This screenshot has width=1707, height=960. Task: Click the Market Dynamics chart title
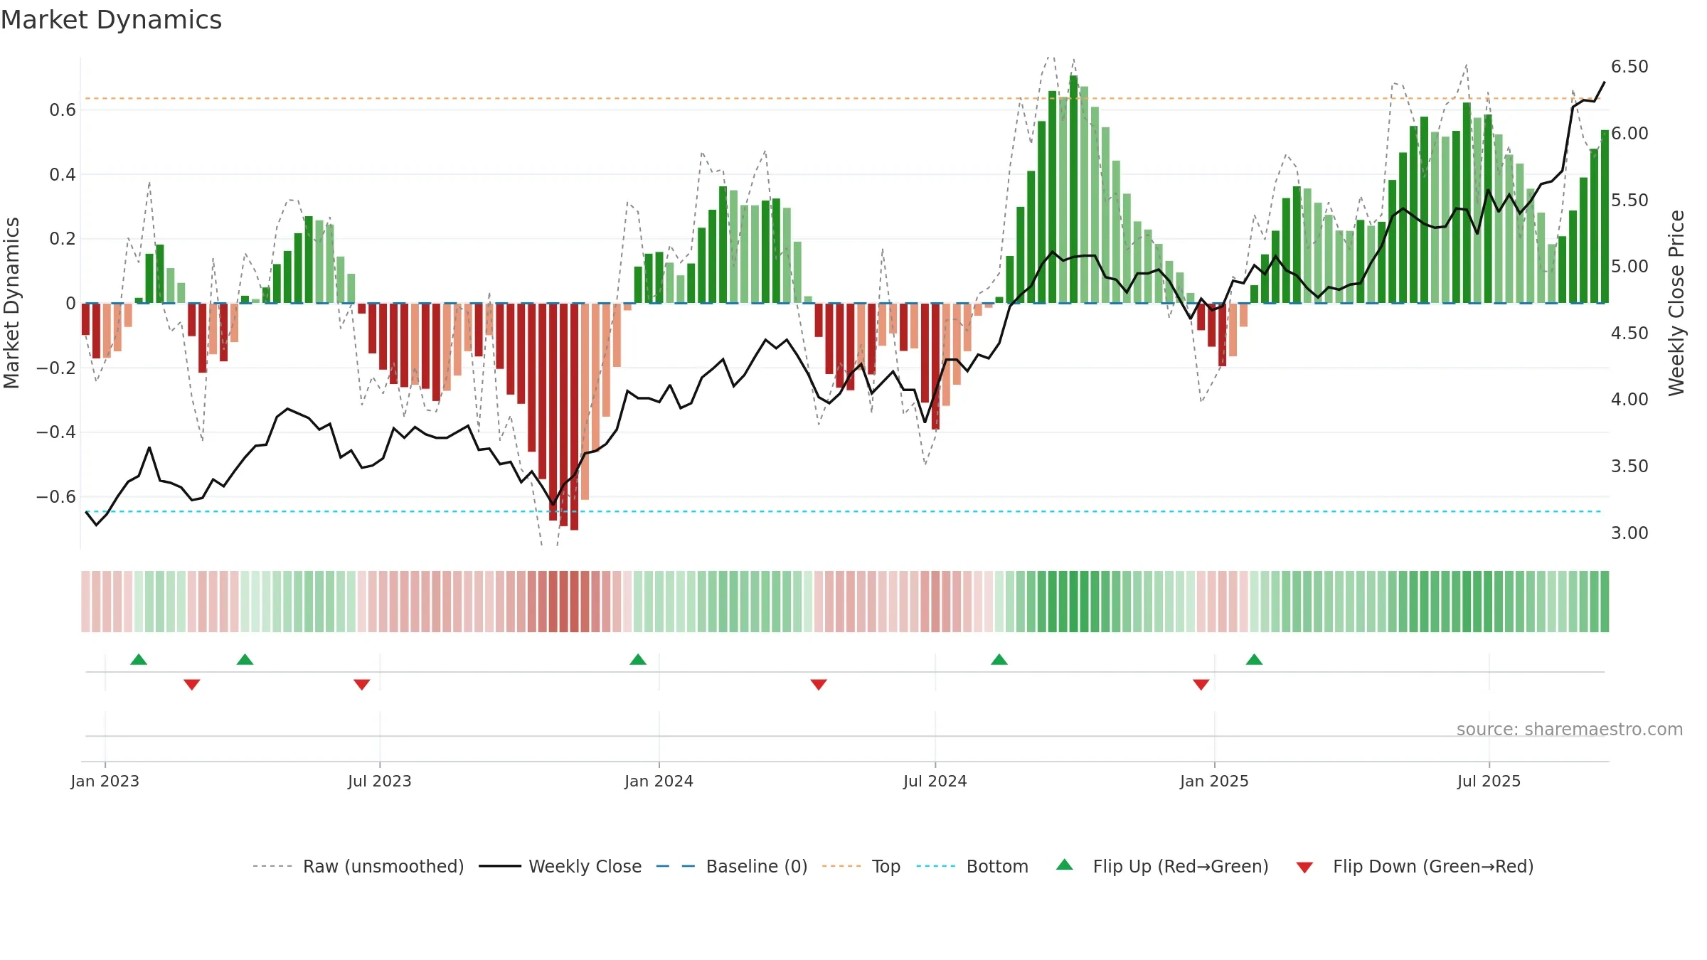point(112,20)
